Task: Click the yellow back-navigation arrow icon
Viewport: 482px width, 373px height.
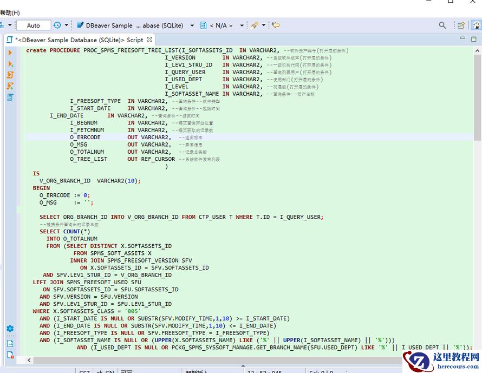Action: tap(276, 25)
